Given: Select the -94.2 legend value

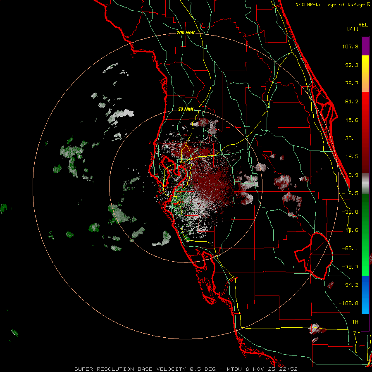Looking at the screenshot, I should [350, 285].
